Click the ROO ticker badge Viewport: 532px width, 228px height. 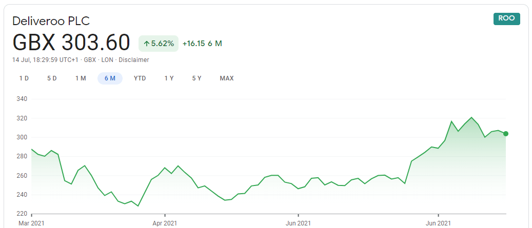pos(506,18)
